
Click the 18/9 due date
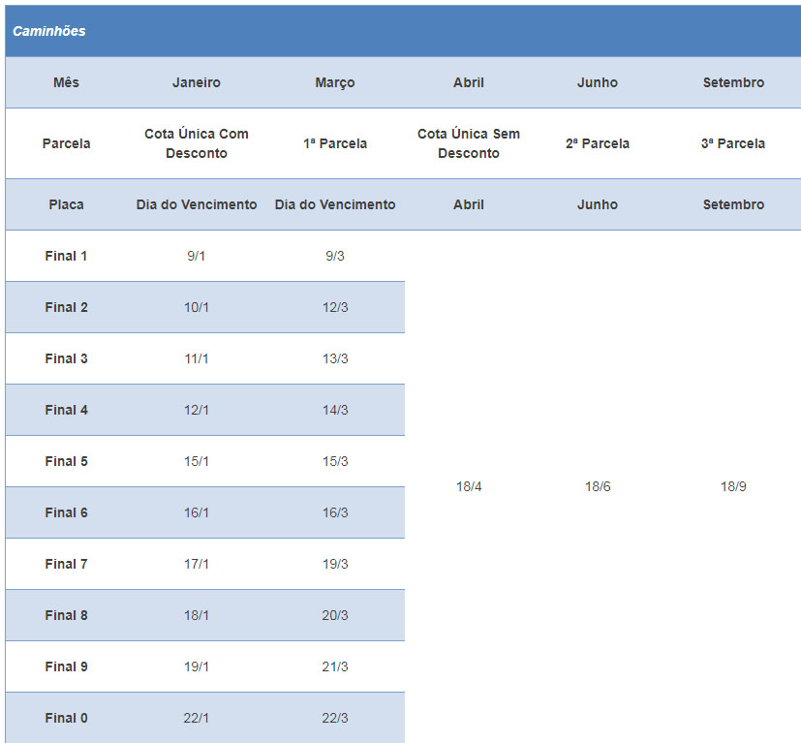(x=733, y=486)
